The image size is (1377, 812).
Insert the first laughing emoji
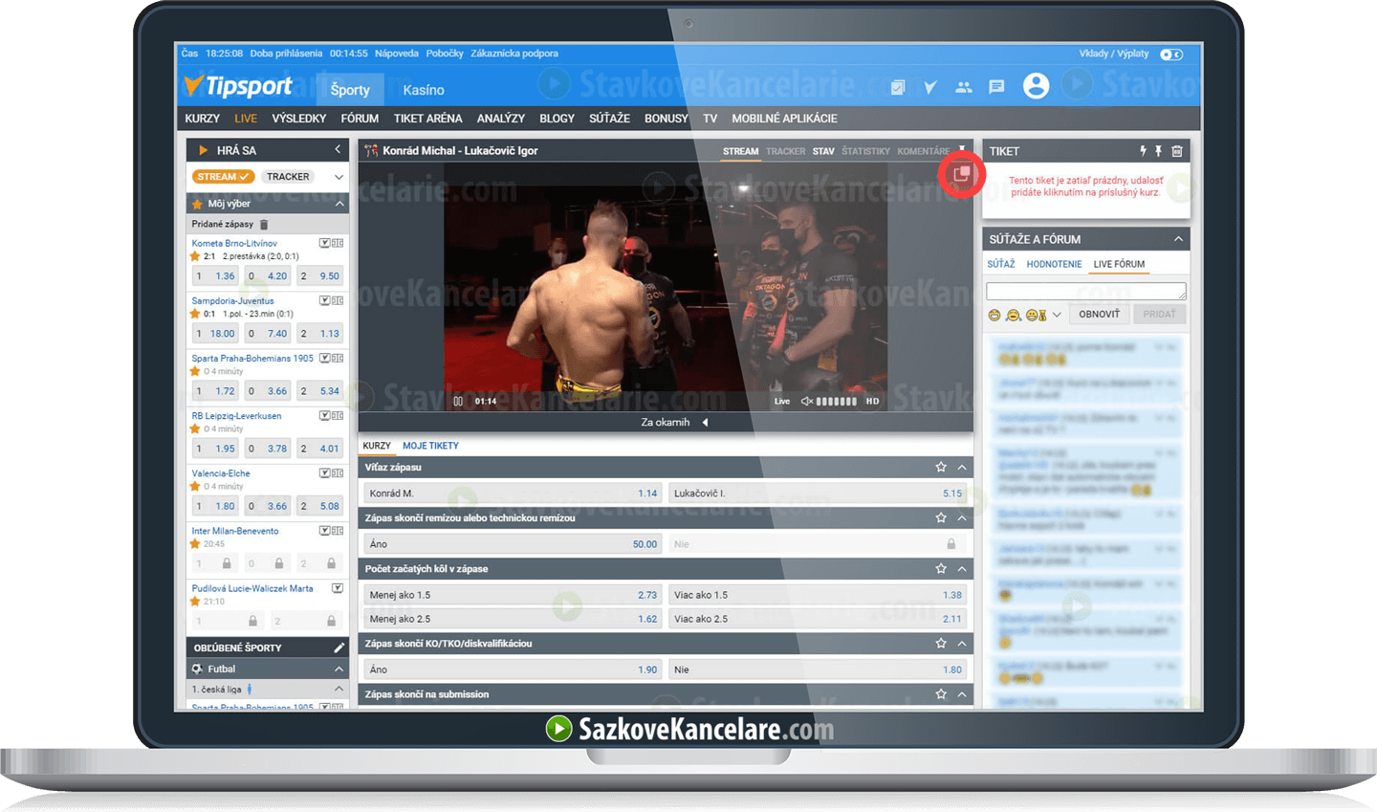coord(994,315)
